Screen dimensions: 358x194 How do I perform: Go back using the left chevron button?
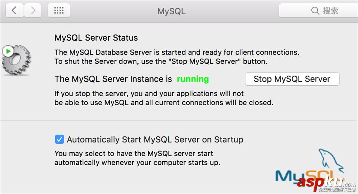(14, 11)
